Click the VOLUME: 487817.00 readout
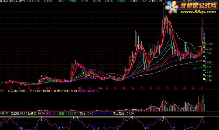The image size is (219, 130). tap(43, 91)
